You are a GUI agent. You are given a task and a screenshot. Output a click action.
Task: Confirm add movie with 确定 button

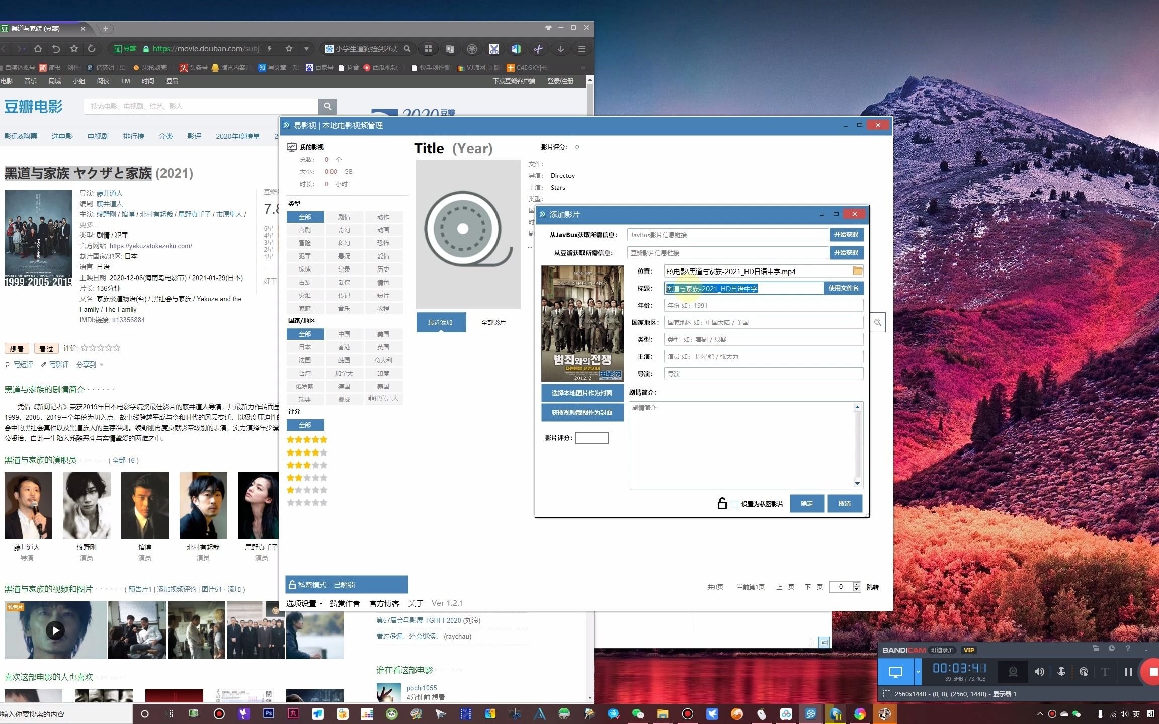point(806,503)
